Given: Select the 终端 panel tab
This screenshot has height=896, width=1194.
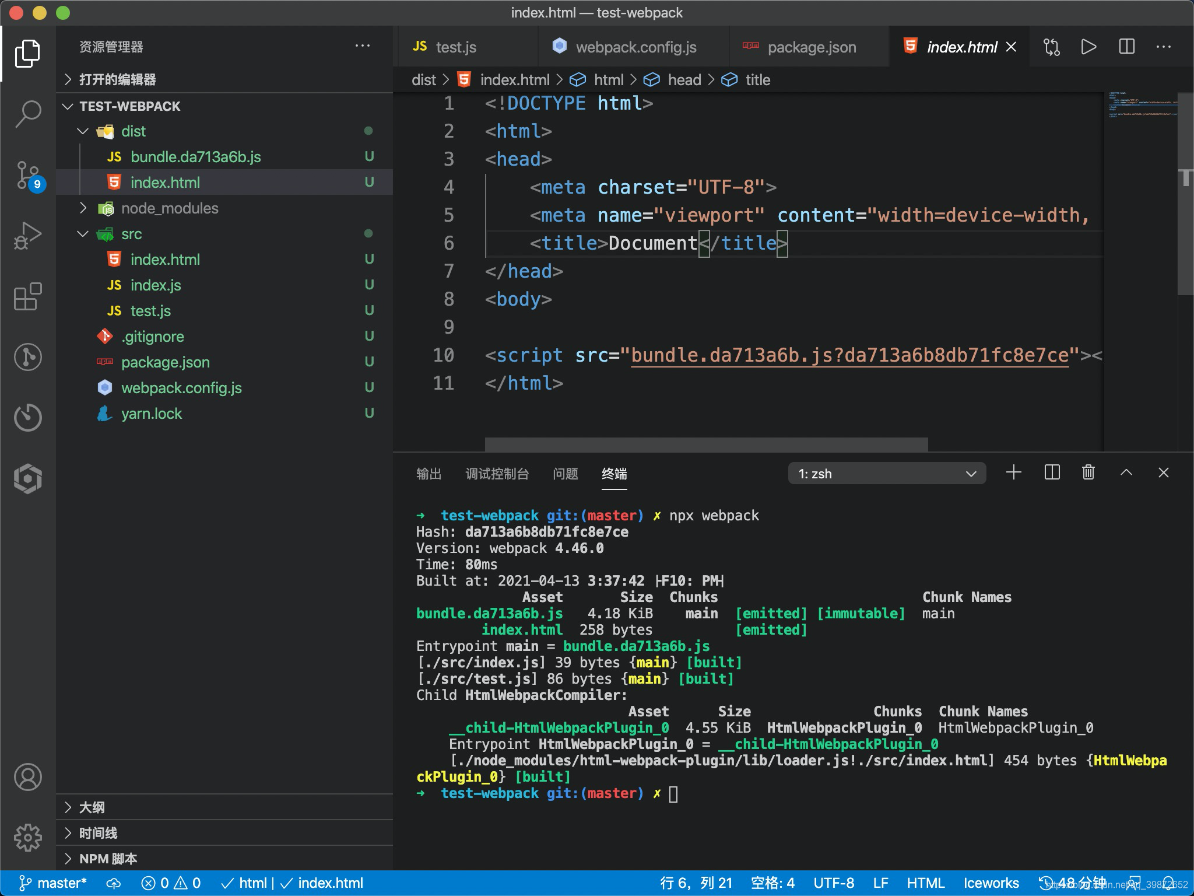Looking at the screenshot, I should point(614,474).
